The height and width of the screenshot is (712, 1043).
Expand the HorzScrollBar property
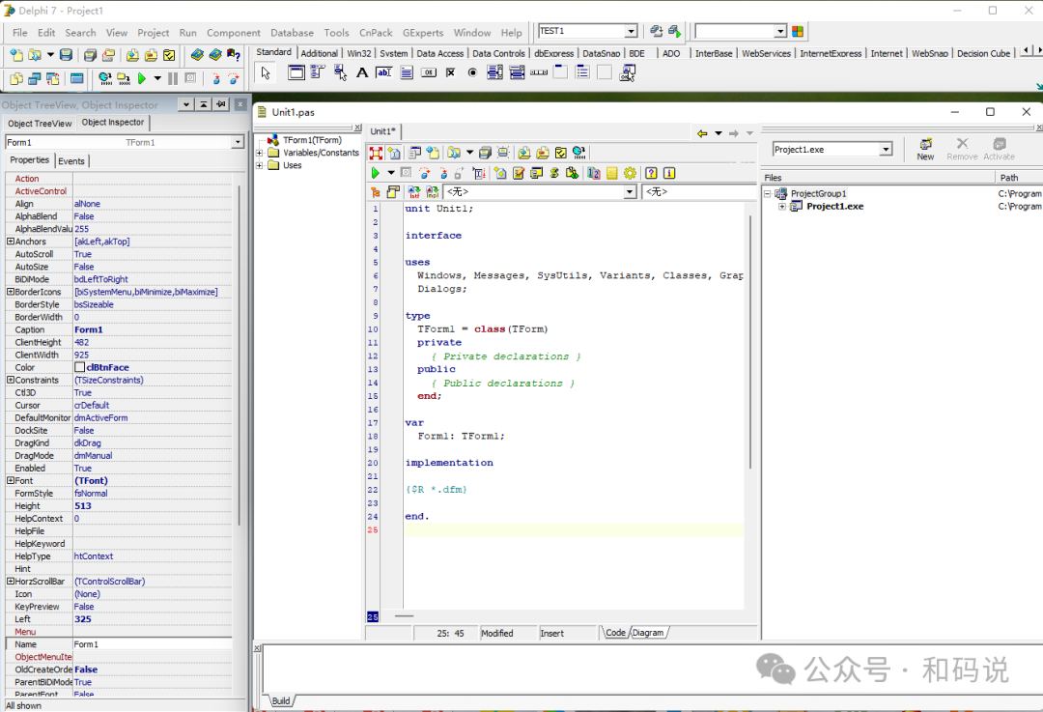(x=11, y=581)
